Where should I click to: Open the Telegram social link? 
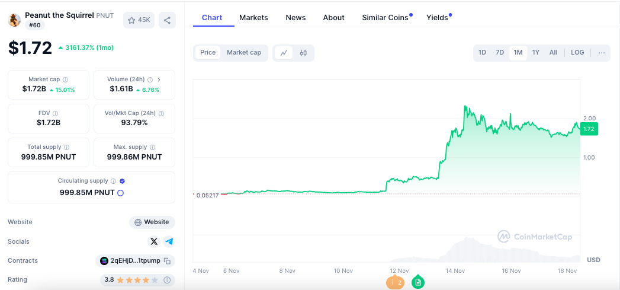pyautogui.click(x=169, y=241)
